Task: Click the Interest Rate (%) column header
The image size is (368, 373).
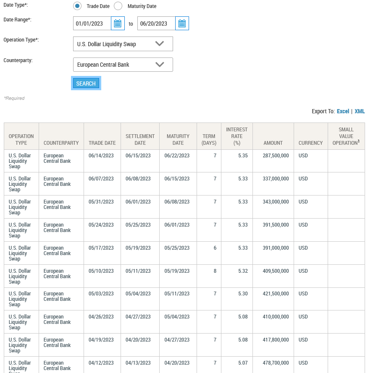Action: [x=237, y=136]
